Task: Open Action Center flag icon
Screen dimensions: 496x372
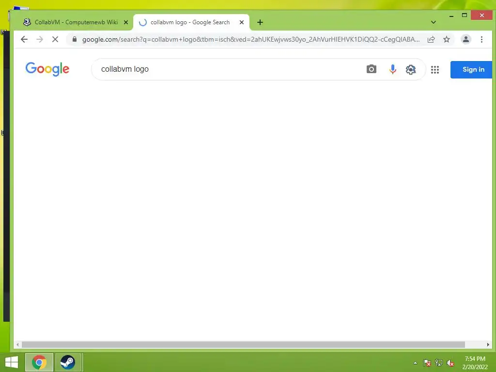Action: click(427, 363)
